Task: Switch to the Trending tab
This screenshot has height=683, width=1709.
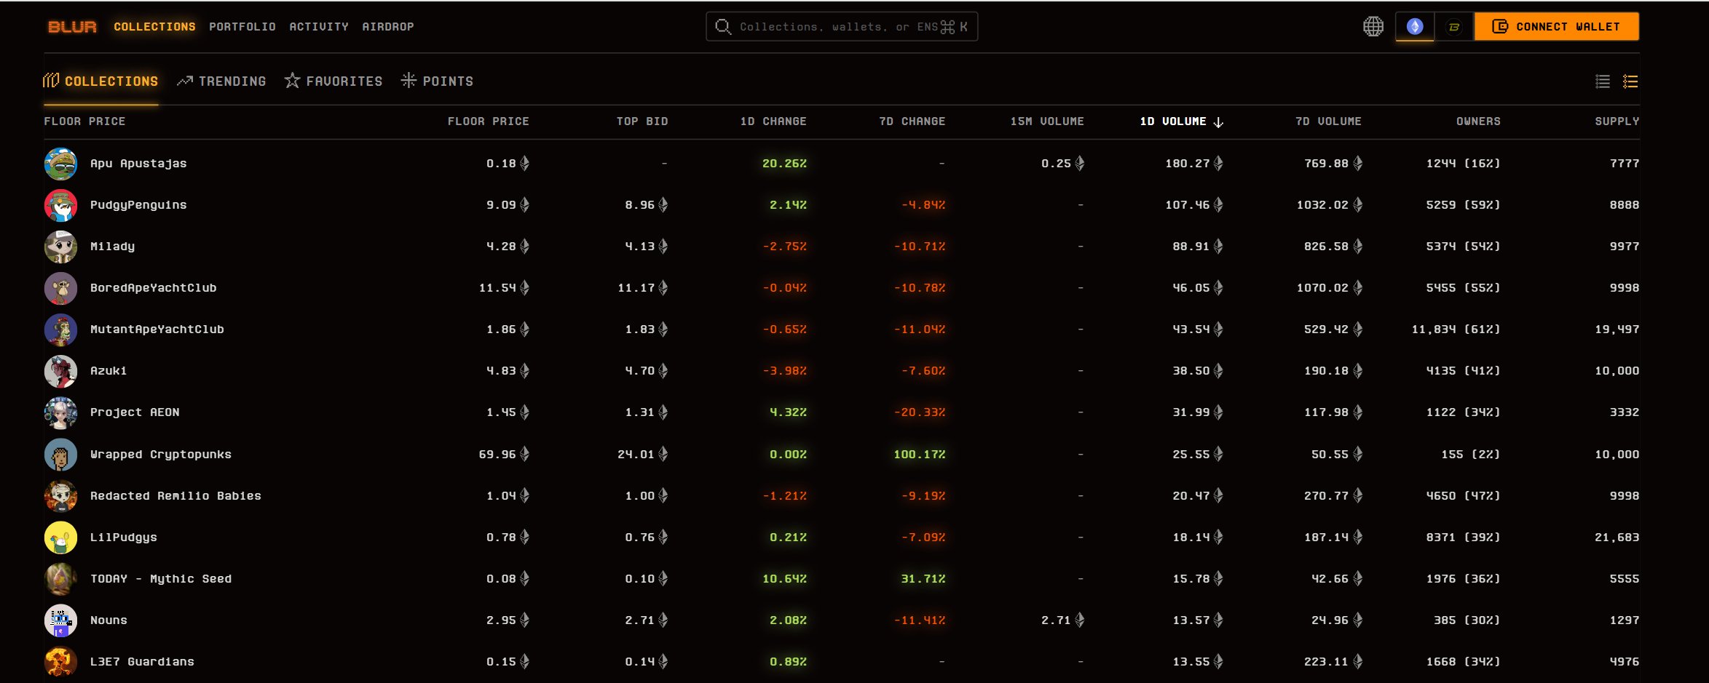Action: [x=221, y=81]
